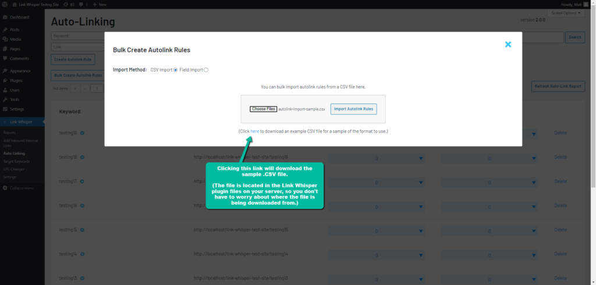596x285 pixels.
Task: Click the Choose Files button
Action: click(x=264, y=109)
